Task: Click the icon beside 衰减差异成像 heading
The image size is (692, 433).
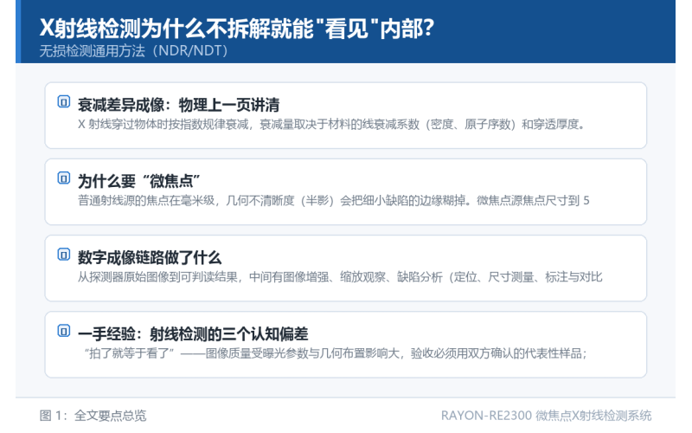Action: [63, 101]
